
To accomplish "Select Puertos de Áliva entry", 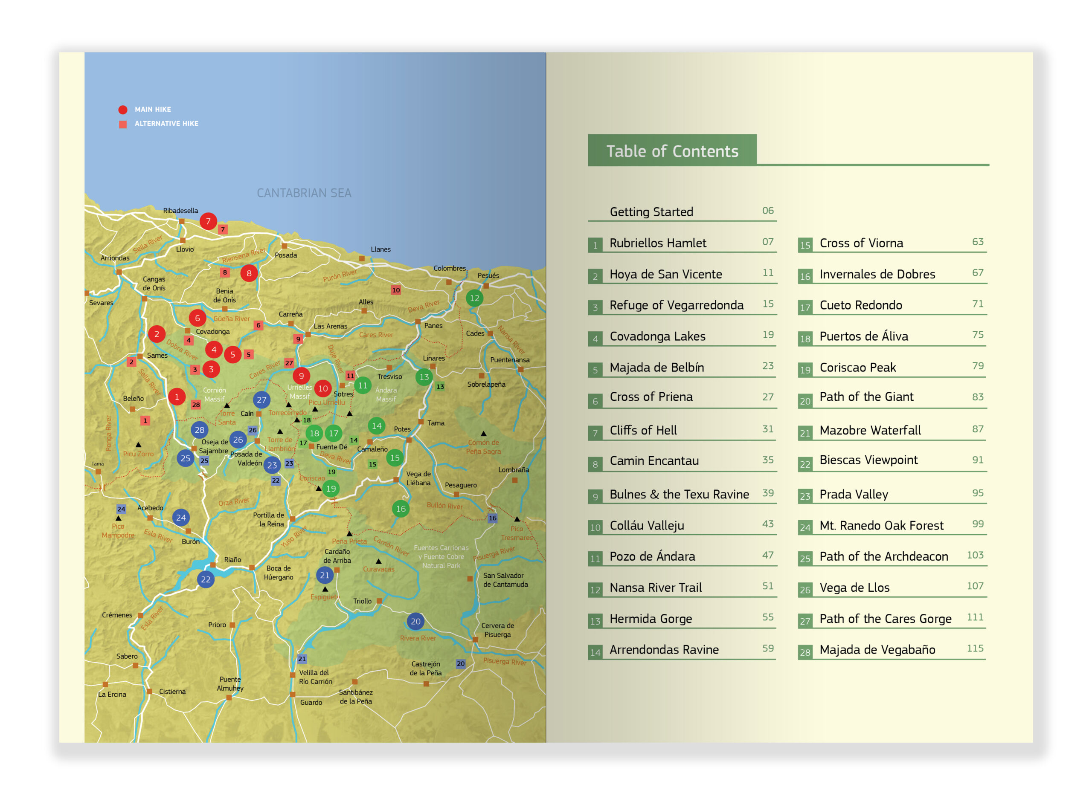I will (893, 337).
